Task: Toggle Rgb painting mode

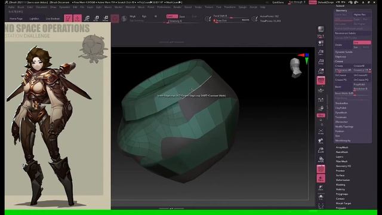Action: pos(144,16)
